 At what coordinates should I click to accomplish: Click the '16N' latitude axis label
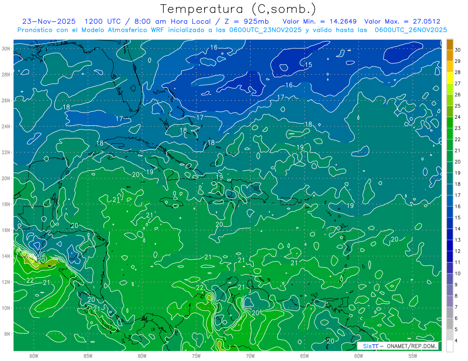coord(6,230)
